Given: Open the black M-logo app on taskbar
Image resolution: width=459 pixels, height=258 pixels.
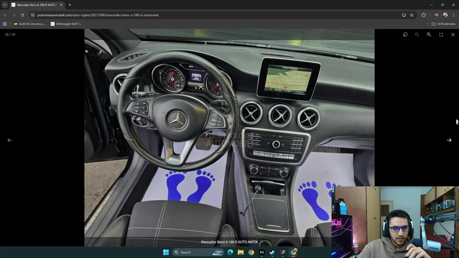Looking at the screenshot, I should point(261,252).
